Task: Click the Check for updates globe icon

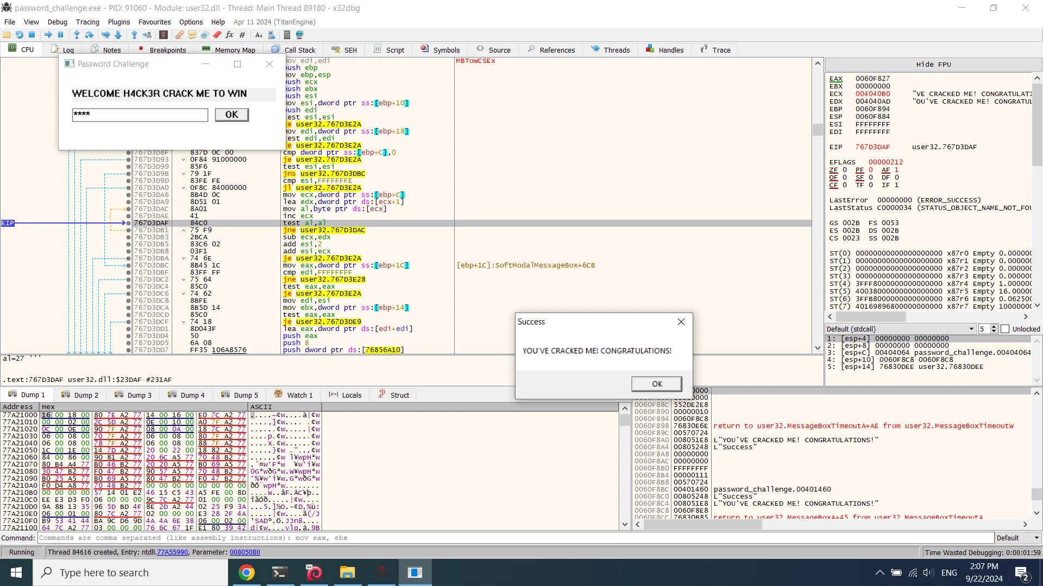Action: point(299,35)
